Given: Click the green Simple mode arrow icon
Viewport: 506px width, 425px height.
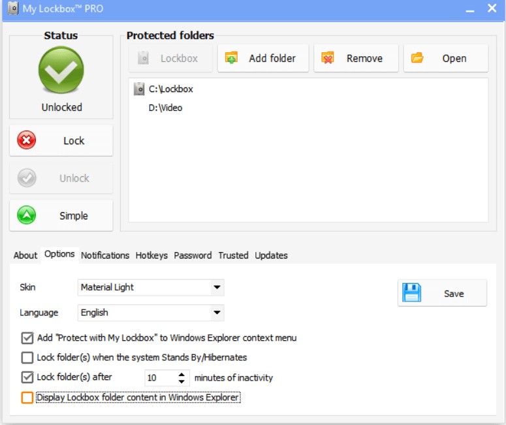Looking at the screenshot, I should 27,215.
